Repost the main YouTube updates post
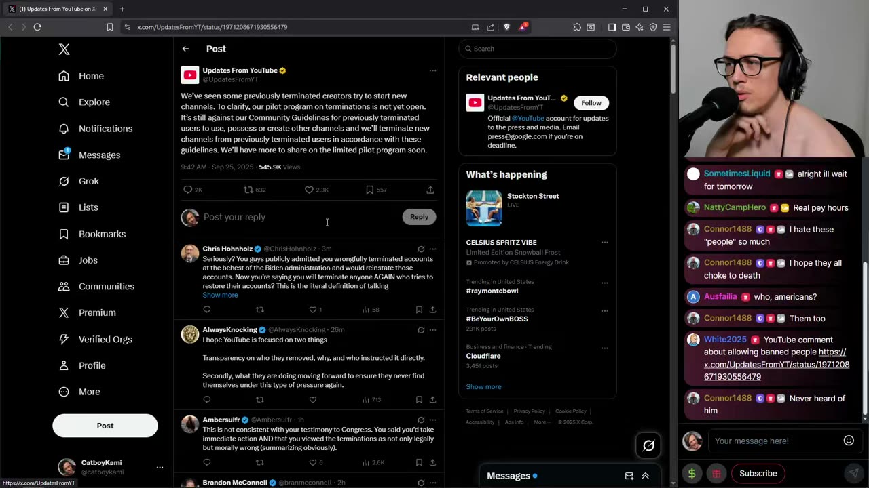Screen dimensions: 869x488 248,190
